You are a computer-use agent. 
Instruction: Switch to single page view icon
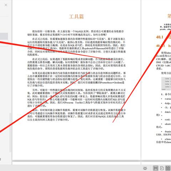[162, 168]
